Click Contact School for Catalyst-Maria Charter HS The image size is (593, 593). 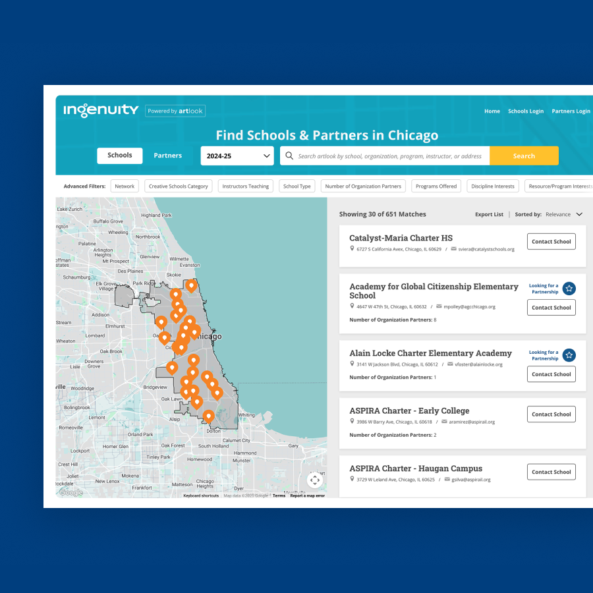coord(551,241)
